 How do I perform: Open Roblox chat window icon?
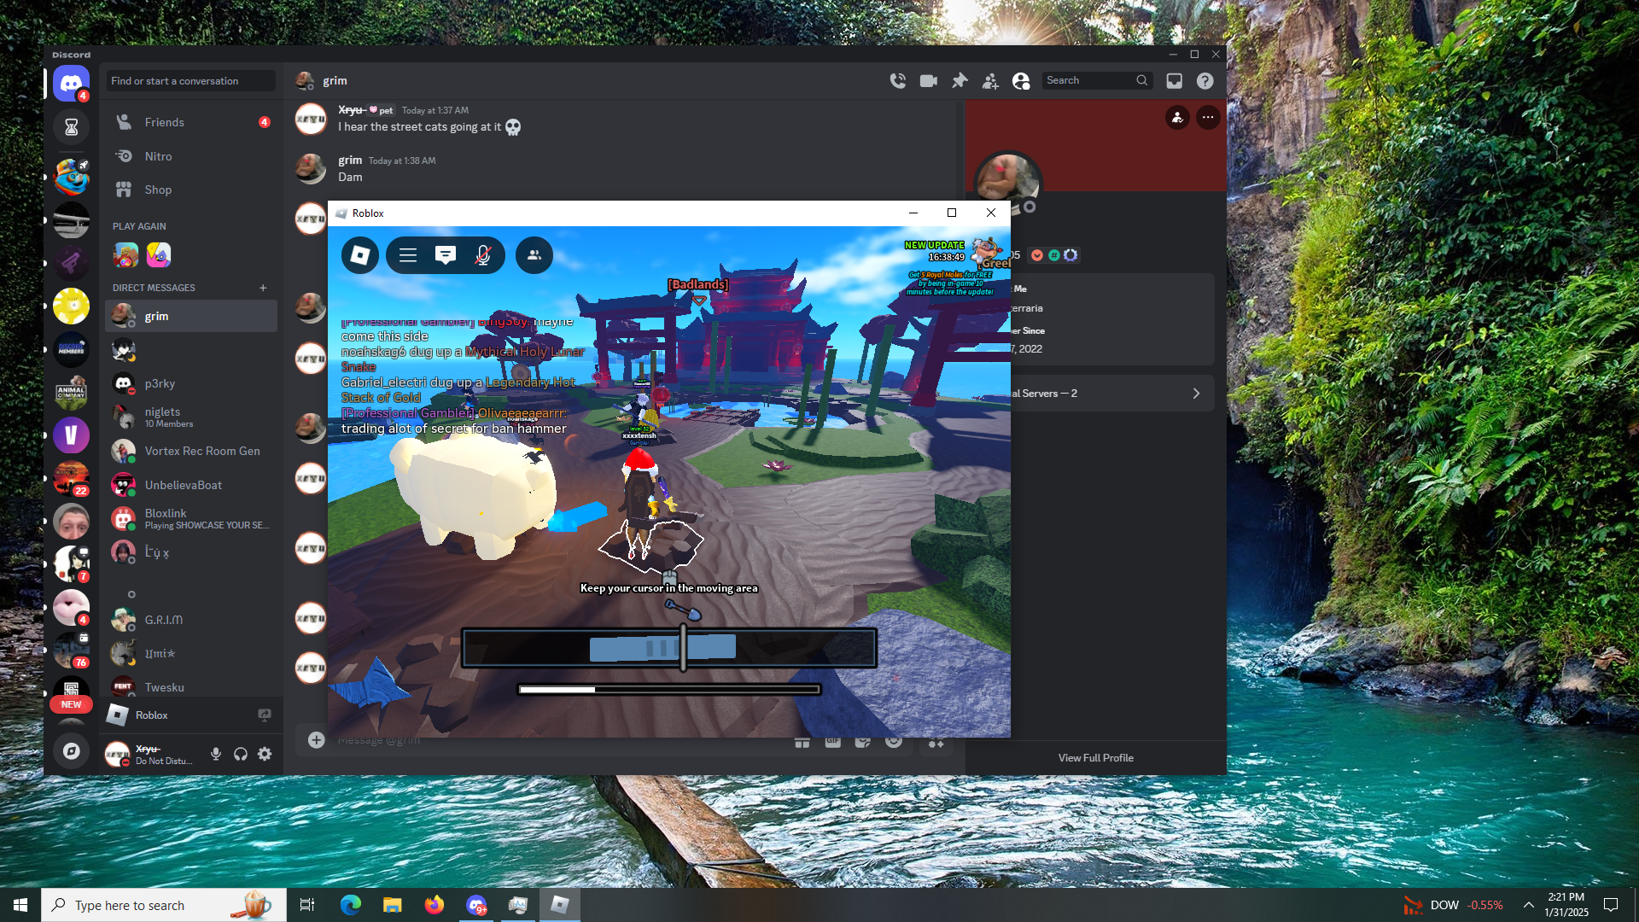click(x=446, y=255)
